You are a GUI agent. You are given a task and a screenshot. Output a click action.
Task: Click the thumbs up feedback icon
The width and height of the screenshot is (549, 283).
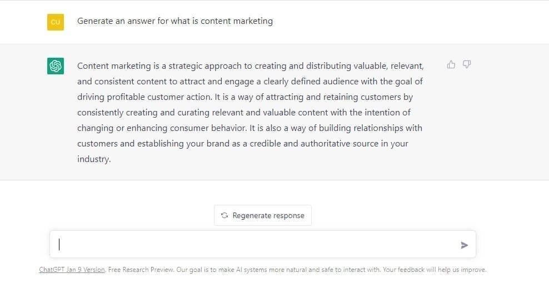click(451, 65)
